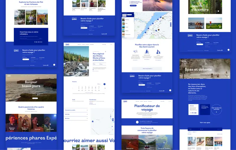Viewport: 236px width, 150px height.
Task: Click Québec government logo in Bas-Saint-Laurent footer
Action: click(x=162, y=91)
